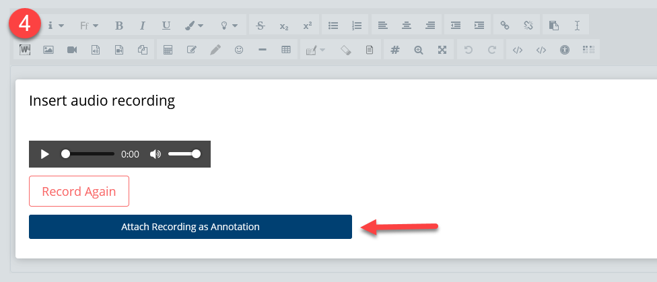Toggle italic text formatting

click(x=142, y=26)
